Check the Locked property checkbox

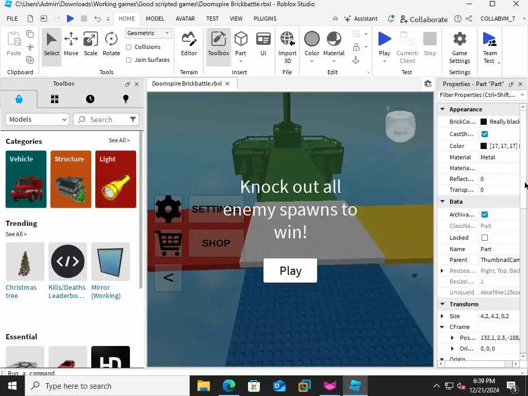pyautogui.click(x=485, y=238)
